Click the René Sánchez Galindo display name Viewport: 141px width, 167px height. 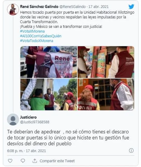[39, 7]
